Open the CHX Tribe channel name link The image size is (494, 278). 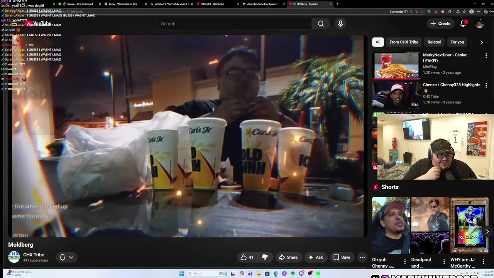tap(34, 255)
